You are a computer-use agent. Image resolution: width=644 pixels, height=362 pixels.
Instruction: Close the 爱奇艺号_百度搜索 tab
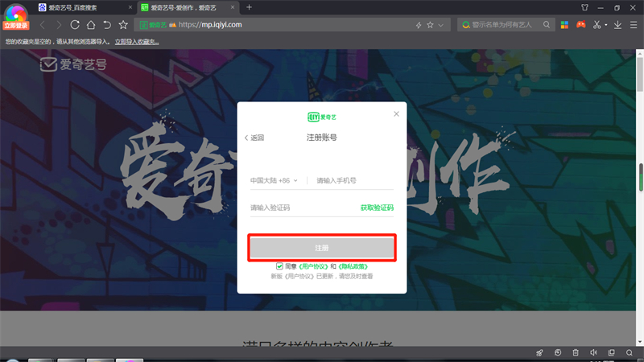click(130, 7)
